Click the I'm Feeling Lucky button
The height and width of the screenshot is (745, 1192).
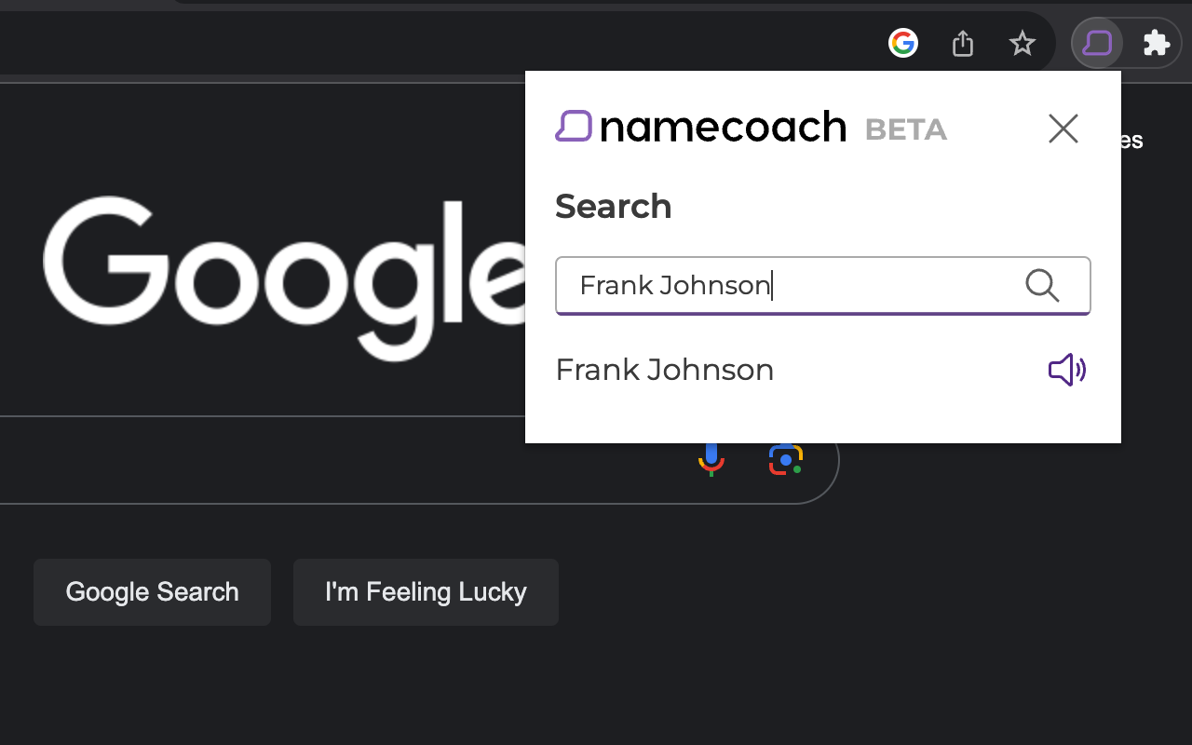[x=426, y=591]
